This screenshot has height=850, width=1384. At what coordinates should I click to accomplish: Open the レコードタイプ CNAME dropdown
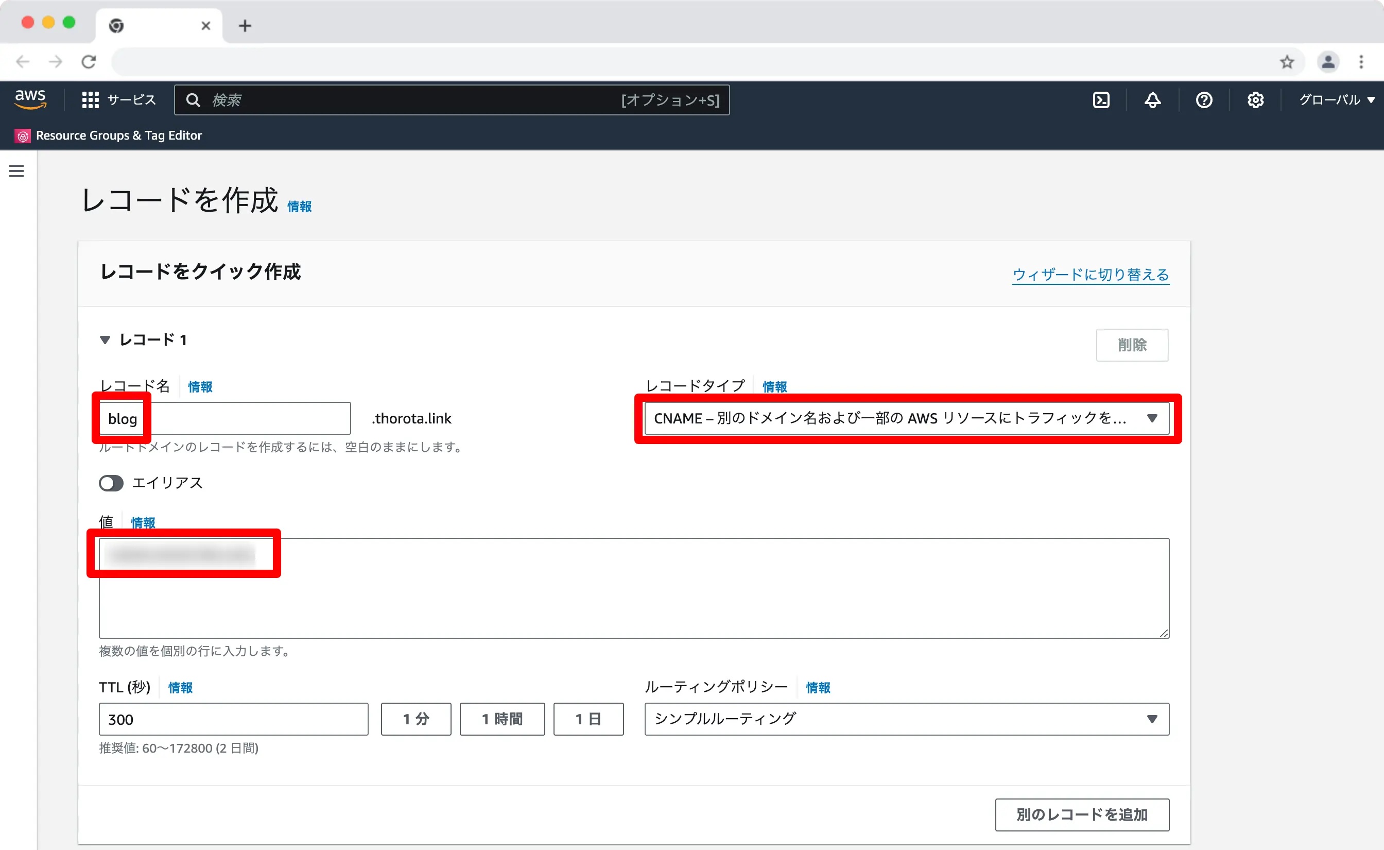click(906, 418)
